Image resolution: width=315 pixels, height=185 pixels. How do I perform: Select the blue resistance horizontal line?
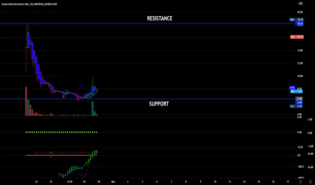click(x=148, y=24)
